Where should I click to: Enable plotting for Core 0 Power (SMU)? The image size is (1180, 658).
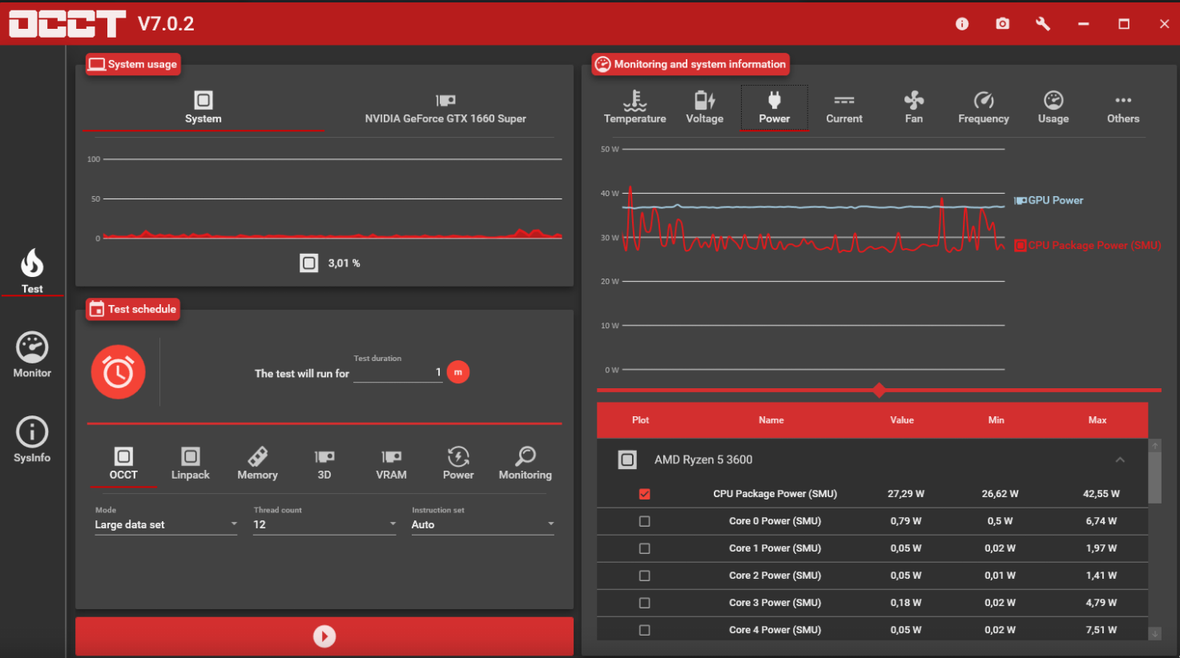[x=644, y=521]
